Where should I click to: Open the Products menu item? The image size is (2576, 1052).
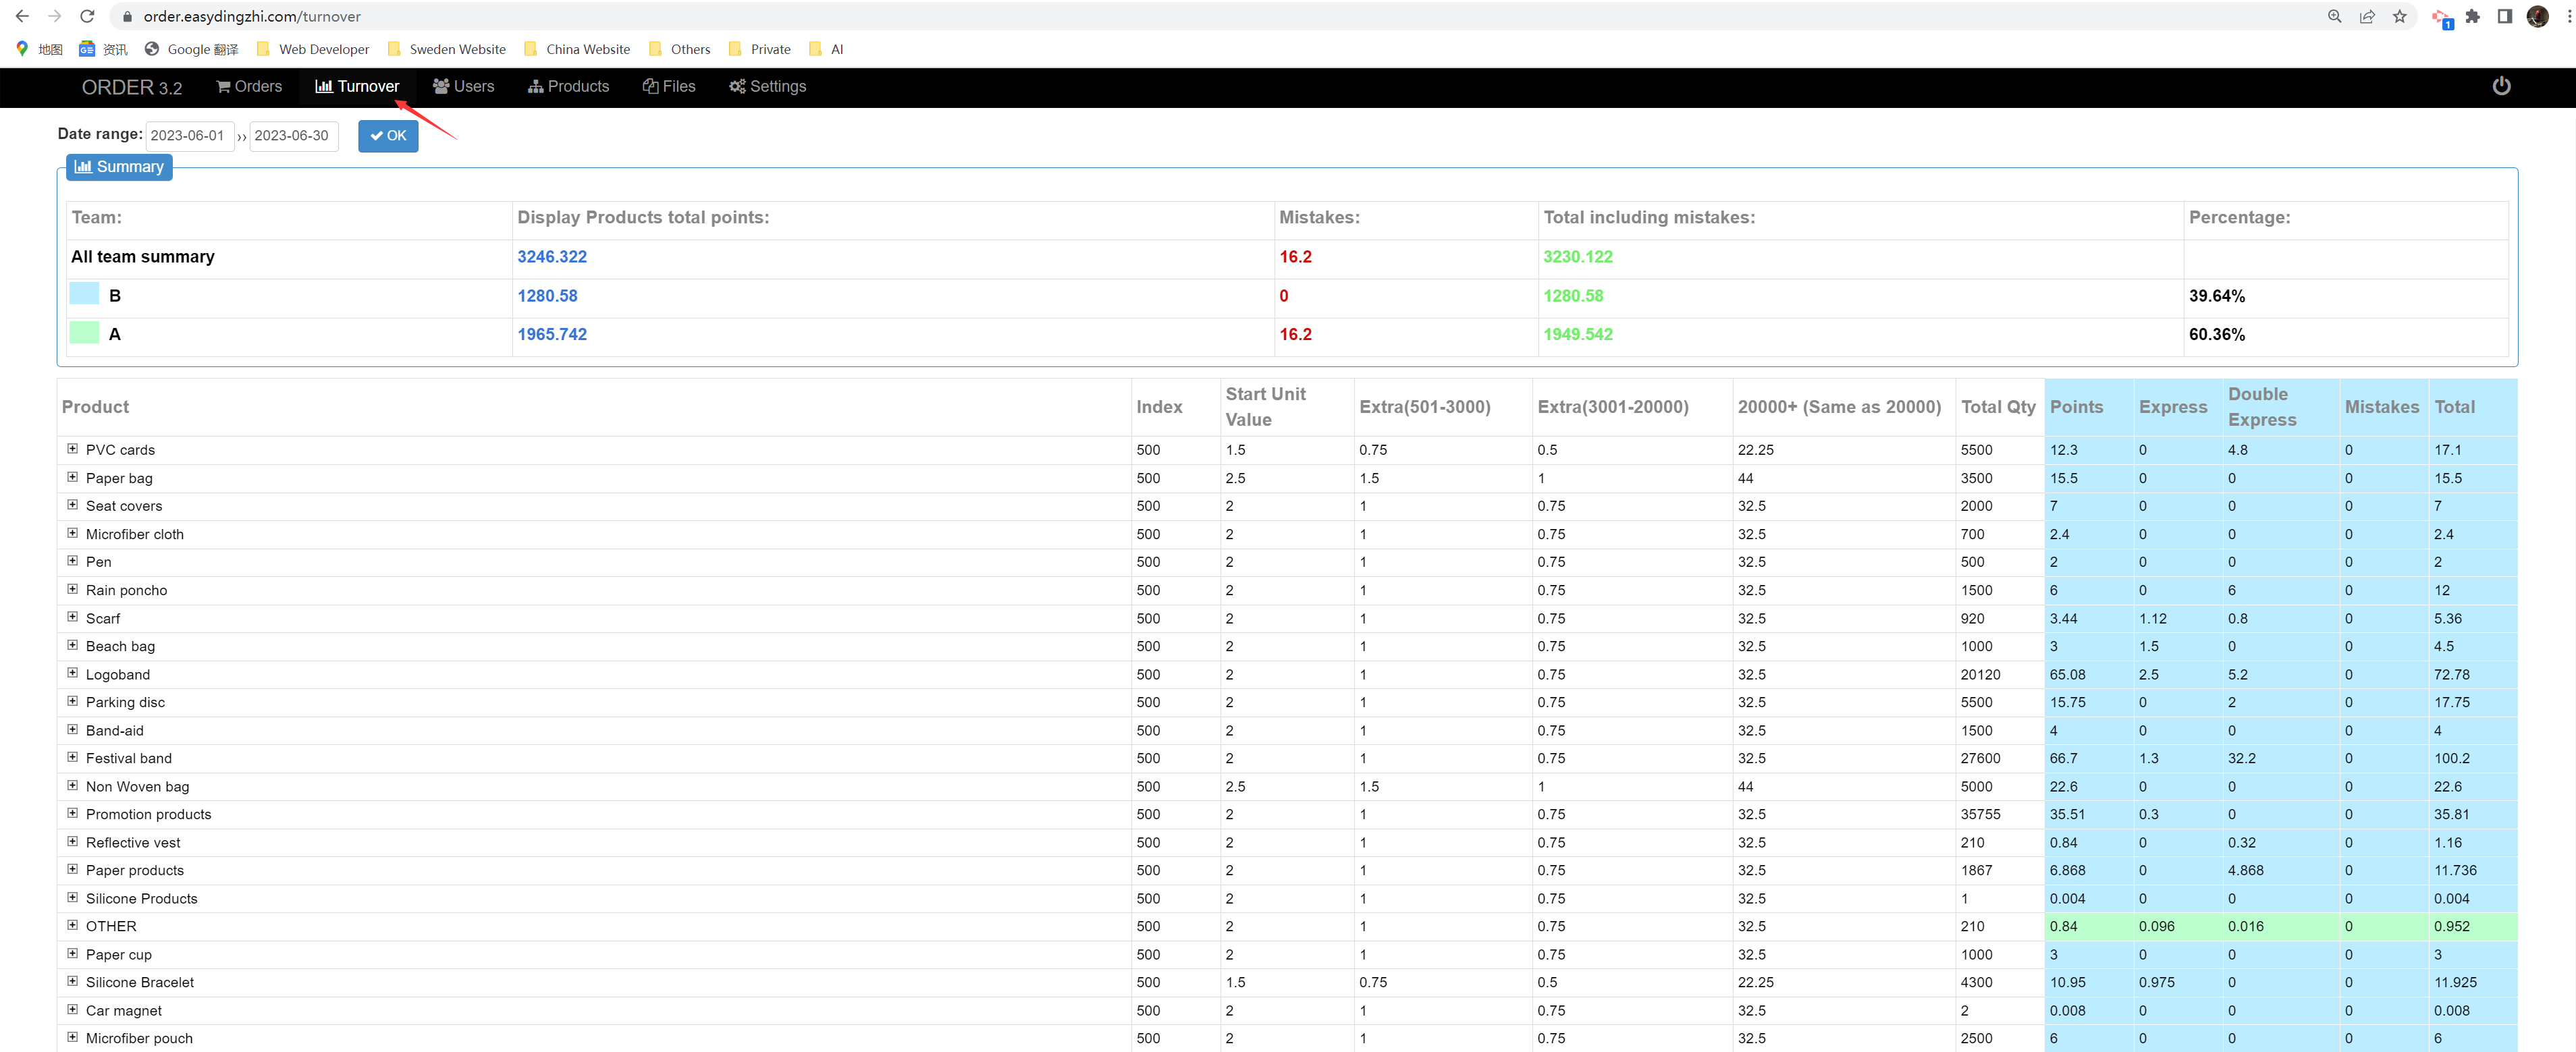(x=568, y=87)
